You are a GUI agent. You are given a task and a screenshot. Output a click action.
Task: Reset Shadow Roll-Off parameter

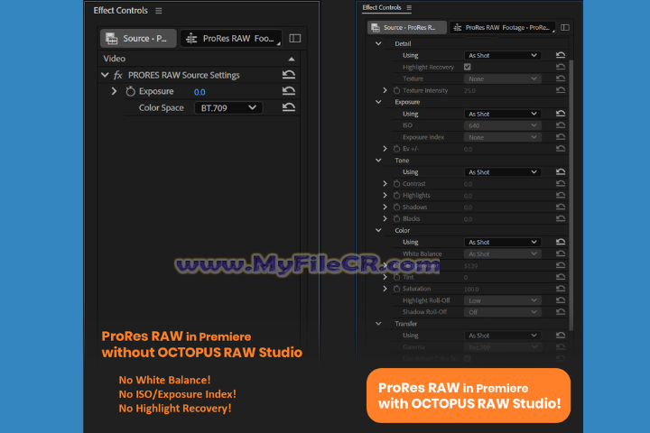561,311
